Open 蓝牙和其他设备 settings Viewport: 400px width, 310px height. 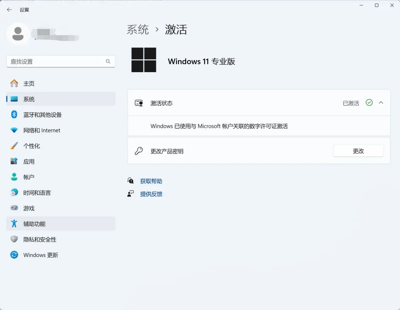(x=61, y=115)
